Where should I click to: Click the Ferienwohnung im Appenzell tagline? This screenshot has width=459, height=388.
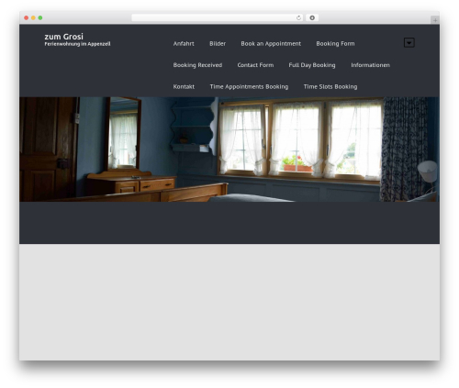click(77, 44)
